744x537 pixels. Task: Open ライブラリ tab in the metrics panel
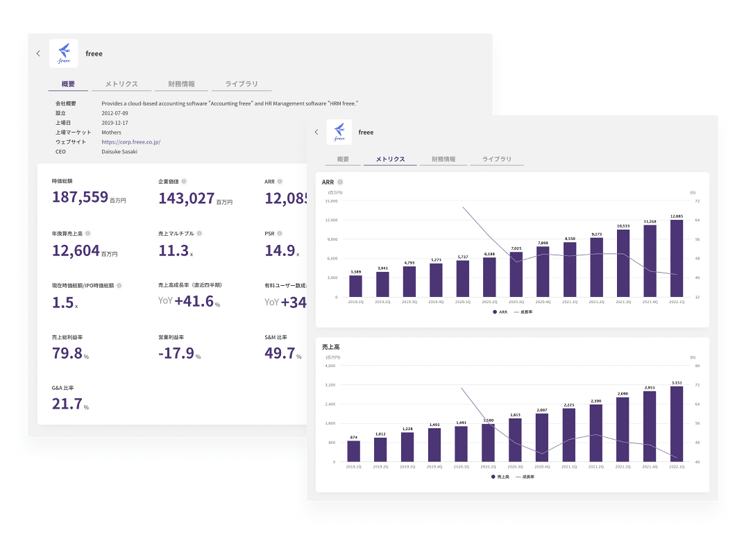tap(497, 160)
